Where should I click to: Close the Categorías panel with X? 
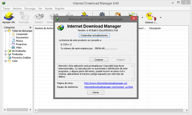[x=30, y=28]
